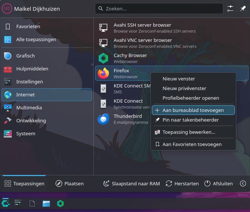The image size is (250, 212).
Task: Choose Toepassing bewerken... in context menu
Action: pos(193,132)
